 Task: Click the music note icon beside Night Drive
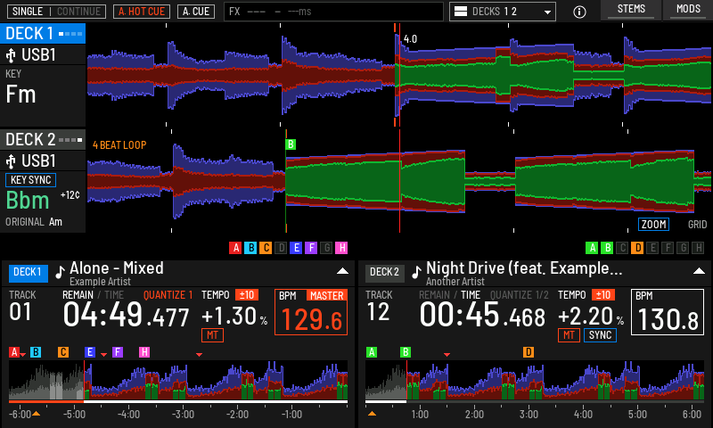click(416, 272)
